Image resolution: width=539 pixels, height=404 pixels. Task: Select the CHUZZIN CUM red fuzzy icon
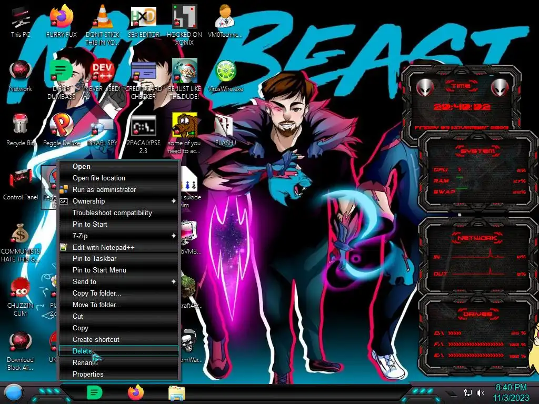tap(21, 297)
